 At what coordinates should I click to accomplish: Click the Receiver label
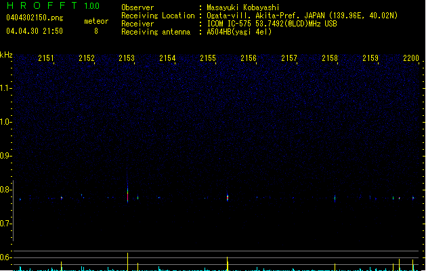point(137,24)
